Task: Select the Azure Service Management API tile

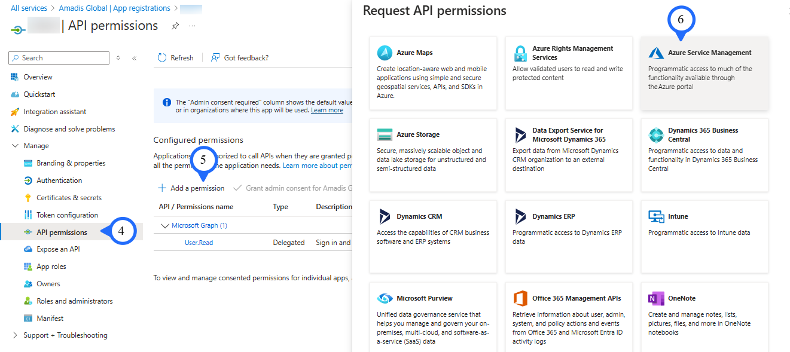Action: pos(704,74)
